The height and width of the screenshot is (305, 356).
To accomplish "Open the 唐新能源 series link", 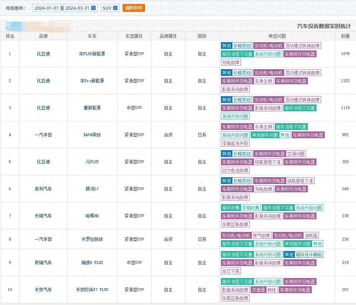I will click(92, 108).
